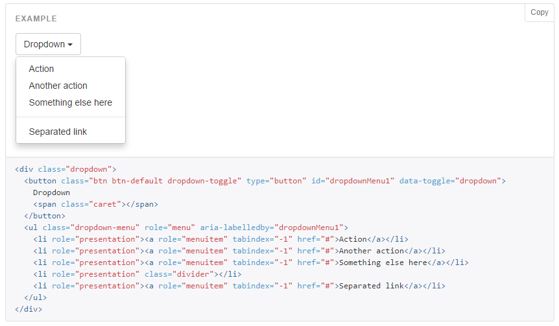Viewport: 559px width, 326px height.
Task: Click the caret arrow on Dropdown button
Action: [x=70, y=45]
